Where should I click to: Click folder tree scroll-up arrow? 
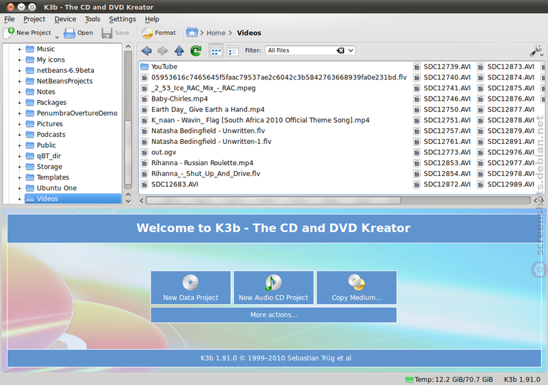(128, 47)
